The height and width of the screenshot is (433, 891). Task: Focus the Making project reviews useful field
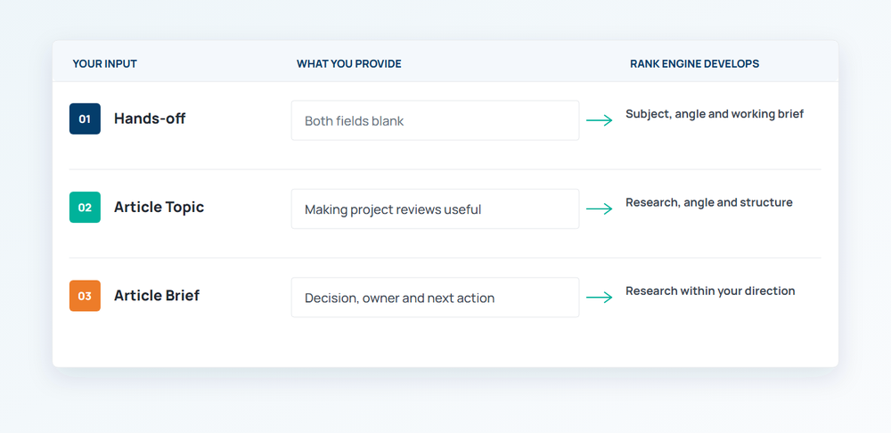point(436,209)
